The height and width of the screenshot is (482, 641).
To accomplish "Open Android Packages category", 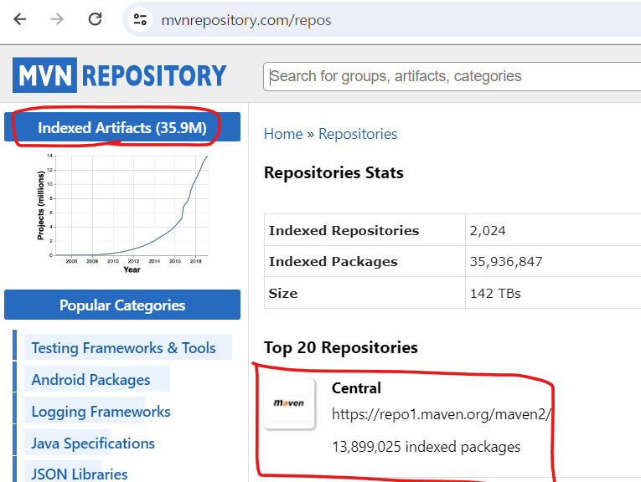I will (x=90, y=380).
